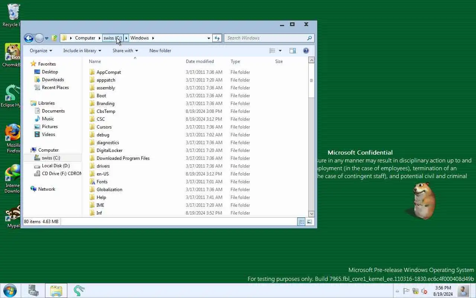Screen dimensions: 476x298
Task: Open the recent pages dropdown arrow
Action: [46, 38]
